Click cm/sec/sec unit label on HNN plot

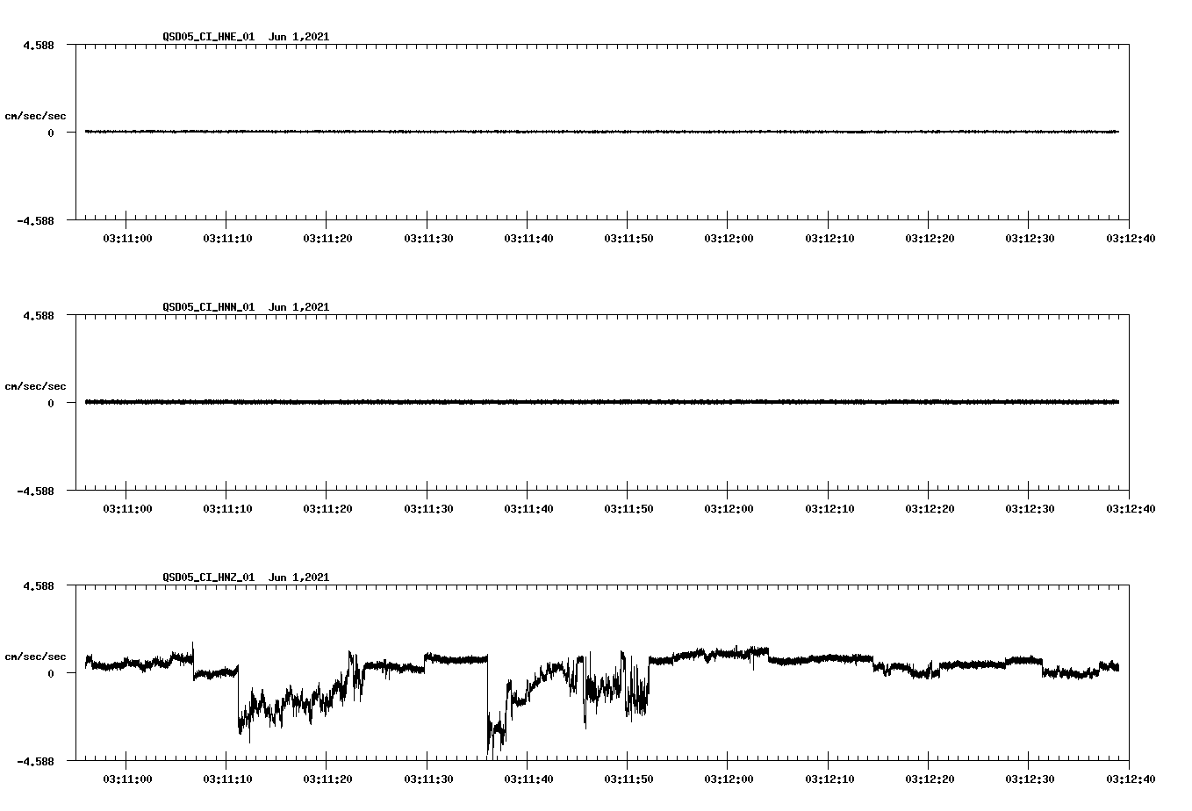(x=35, y=386)
